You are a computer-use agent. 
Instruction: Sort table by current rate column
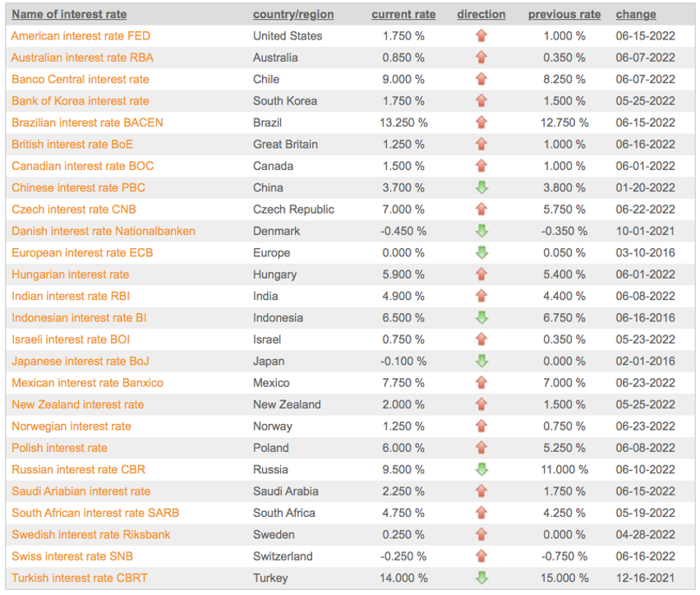click(403, 14)
